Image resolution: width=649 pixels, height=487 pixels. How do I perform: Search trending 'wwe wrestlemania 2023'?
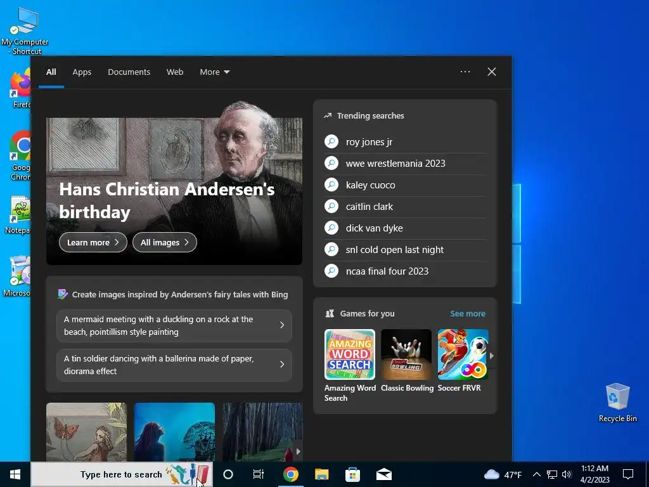click(405, 164)
